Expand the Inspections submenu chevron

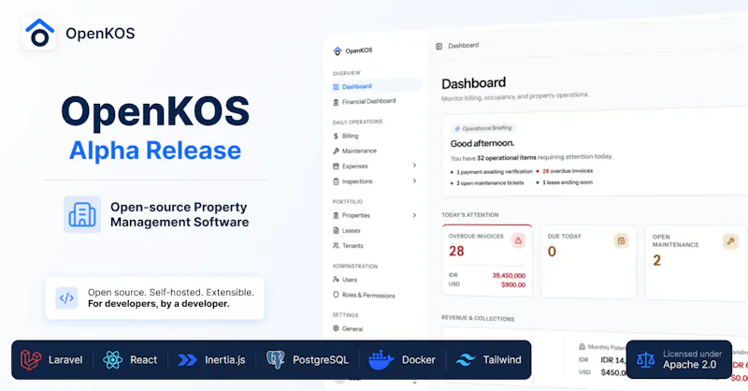tap(414, 181)
